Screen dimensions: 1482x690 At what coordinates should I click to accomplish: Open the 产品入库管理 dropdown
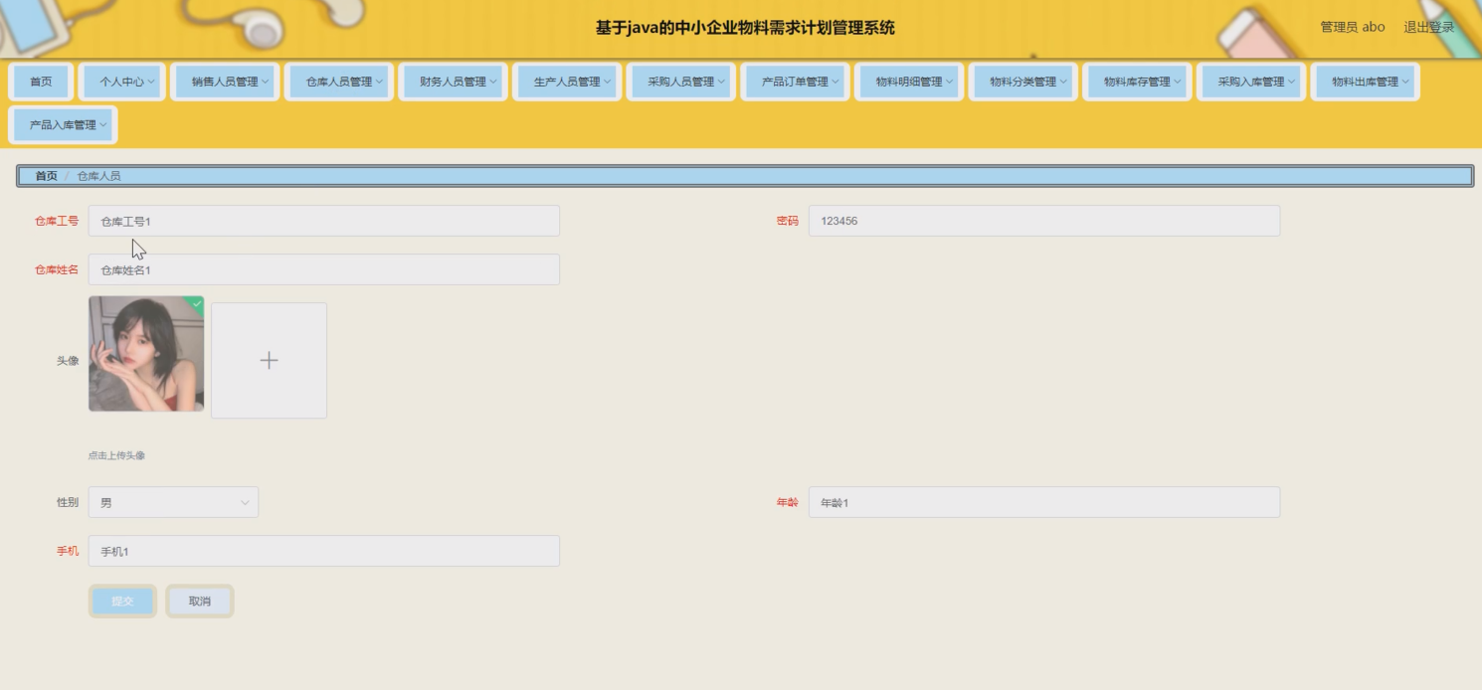coord(63,124)
